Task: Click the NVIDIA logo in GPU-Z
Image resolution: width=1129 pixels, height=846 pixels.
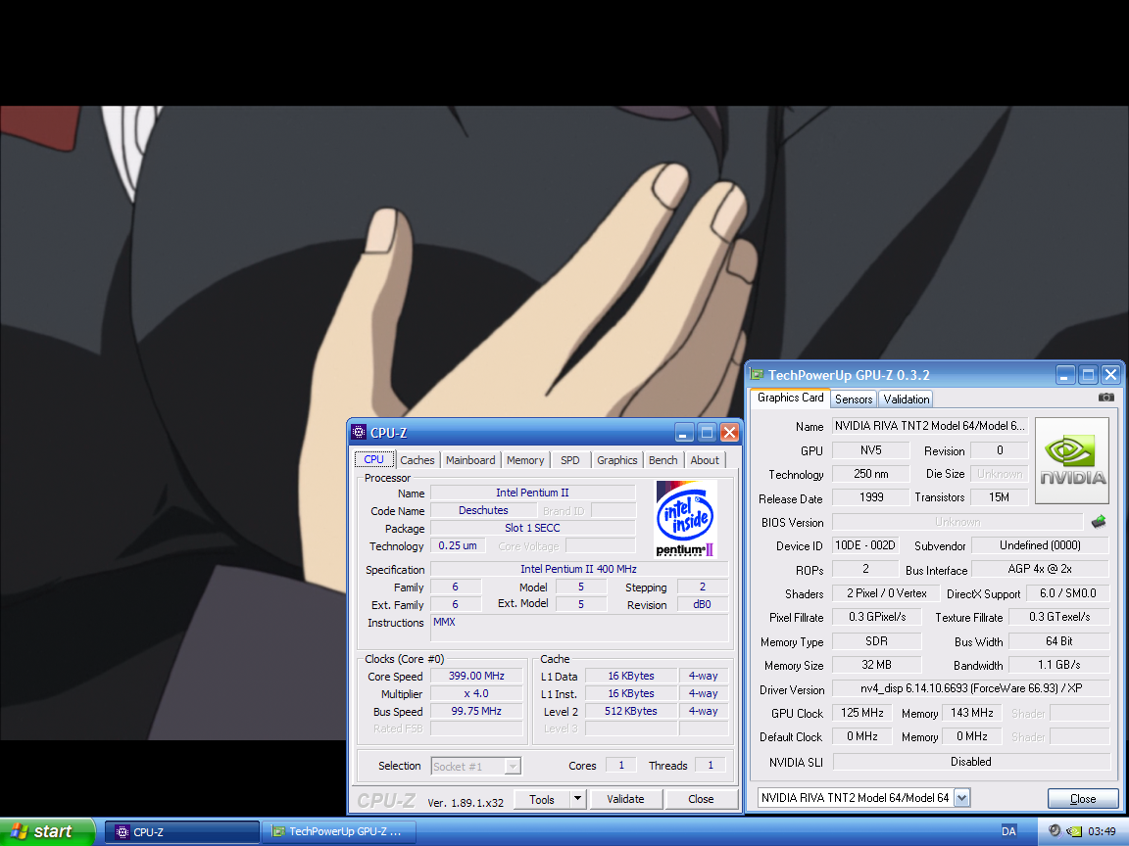Action: click(x=1072, y=461)
